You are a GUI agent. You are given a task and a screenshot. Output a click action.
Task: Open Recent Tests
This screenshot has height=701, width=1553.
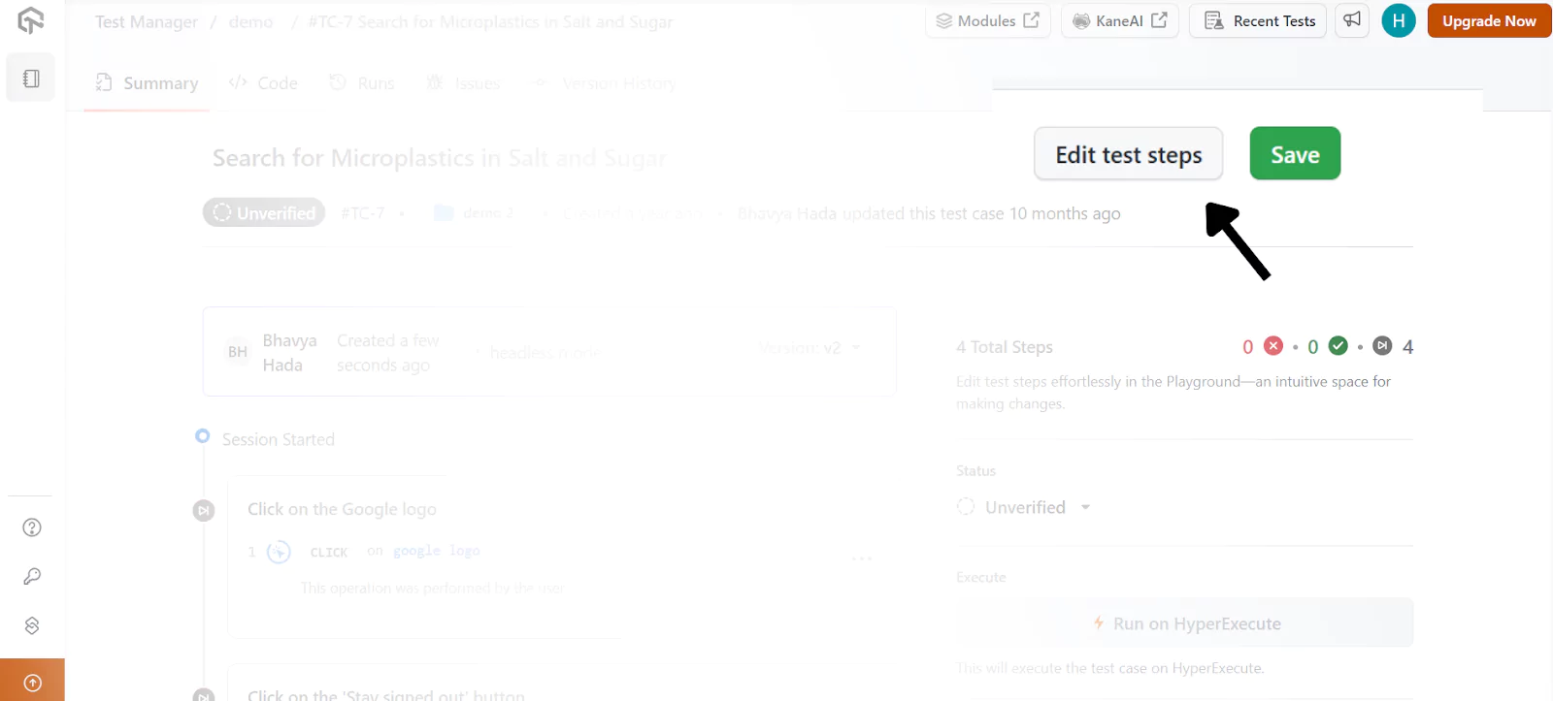coord(1259,20)
